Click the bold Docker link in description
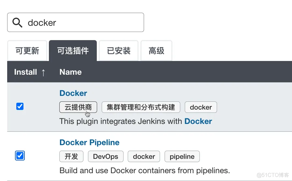 198,121
